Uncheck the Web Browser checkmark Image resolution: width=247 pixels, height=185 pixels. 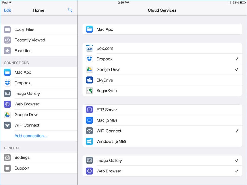pyautogui.click(x=237, y=171)
